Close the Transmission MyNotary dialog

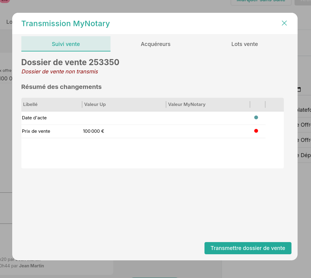[x=284, y=23]
